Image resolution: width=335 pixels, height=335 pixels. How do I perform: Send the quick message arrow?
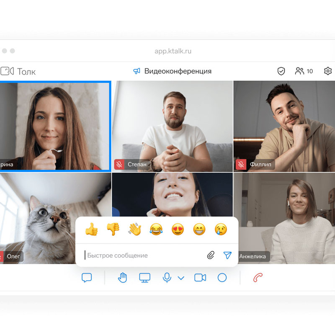click(x=227, y=255)
